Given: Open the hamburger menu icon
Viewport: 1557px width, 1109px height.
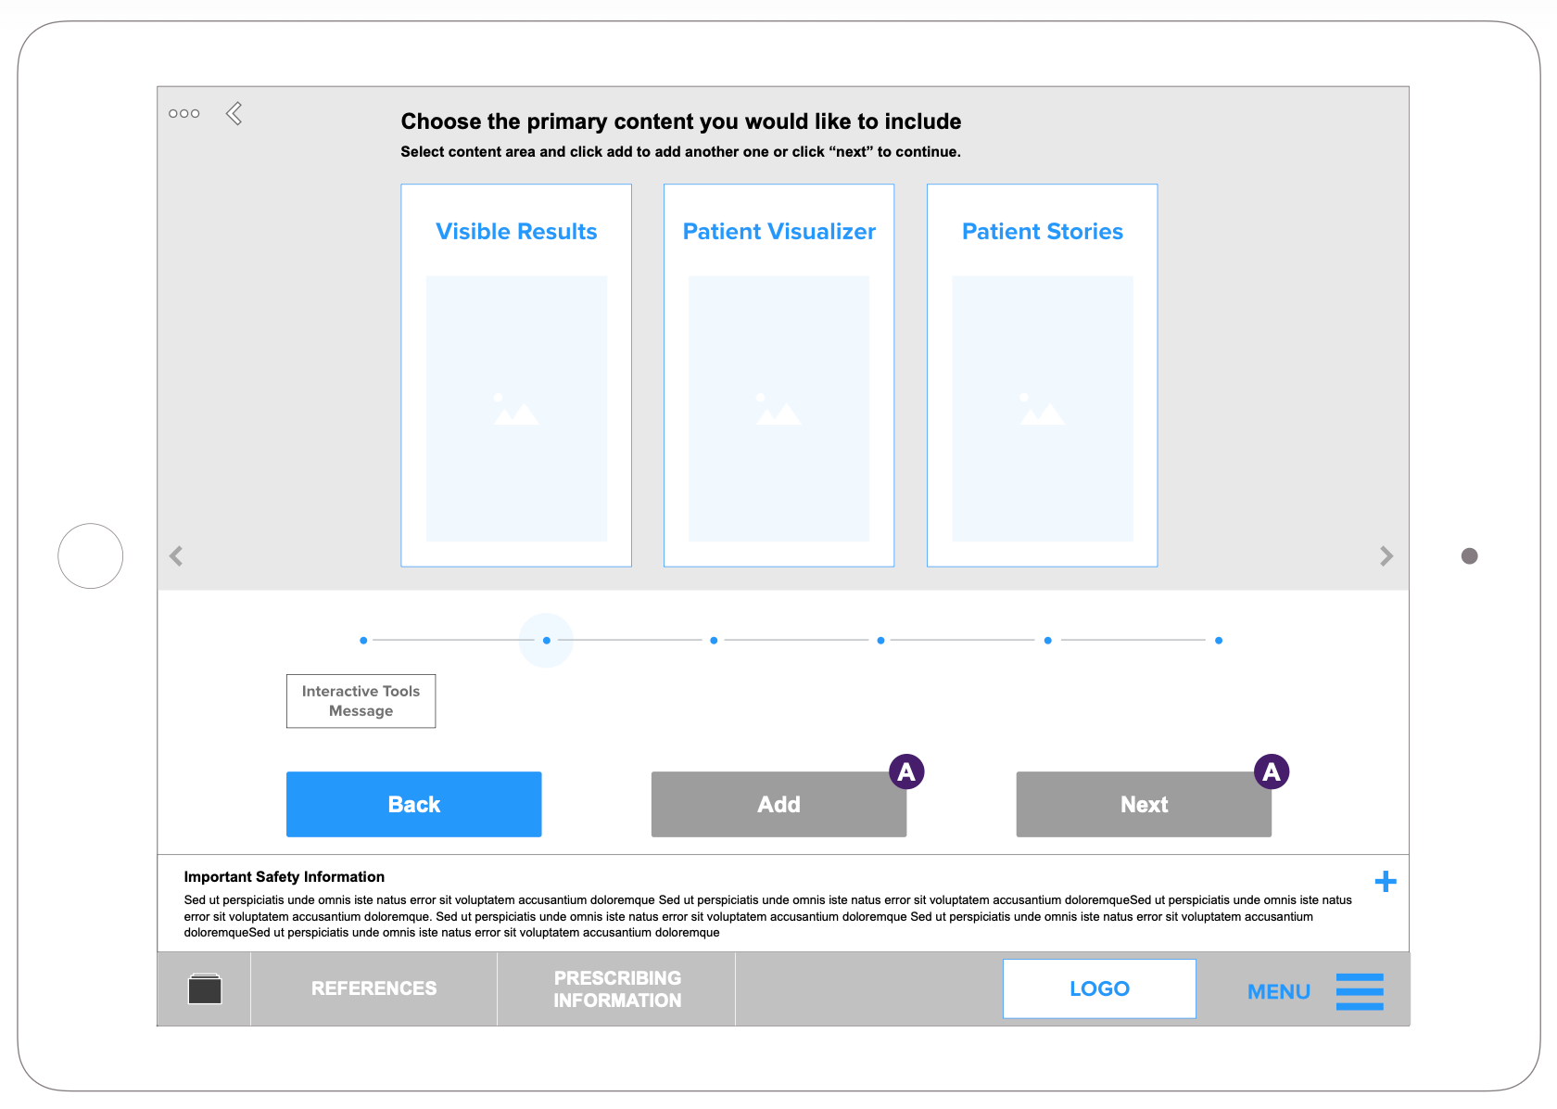Looking at the screenshot, I should 1359,991.
